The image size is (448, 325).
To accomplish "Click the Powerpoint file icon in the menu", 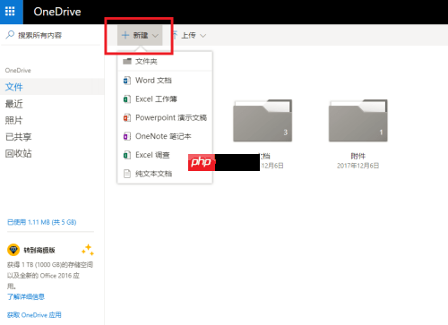I will click(x=127, y=117).
